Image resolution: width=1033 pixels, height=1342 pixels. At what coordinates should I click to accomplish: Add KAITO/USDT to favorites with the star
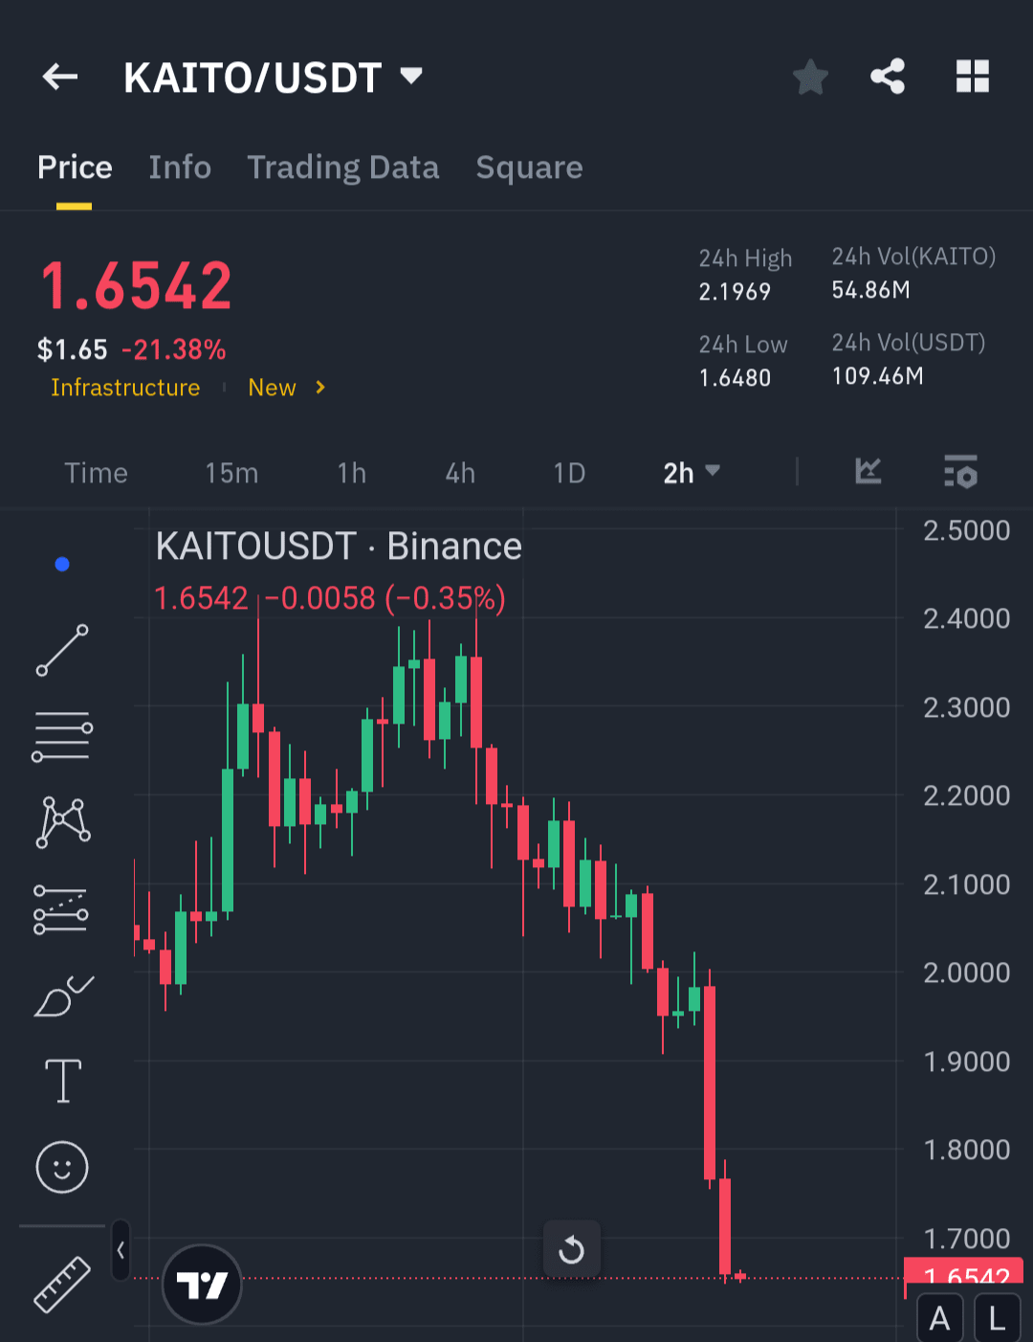810,77
